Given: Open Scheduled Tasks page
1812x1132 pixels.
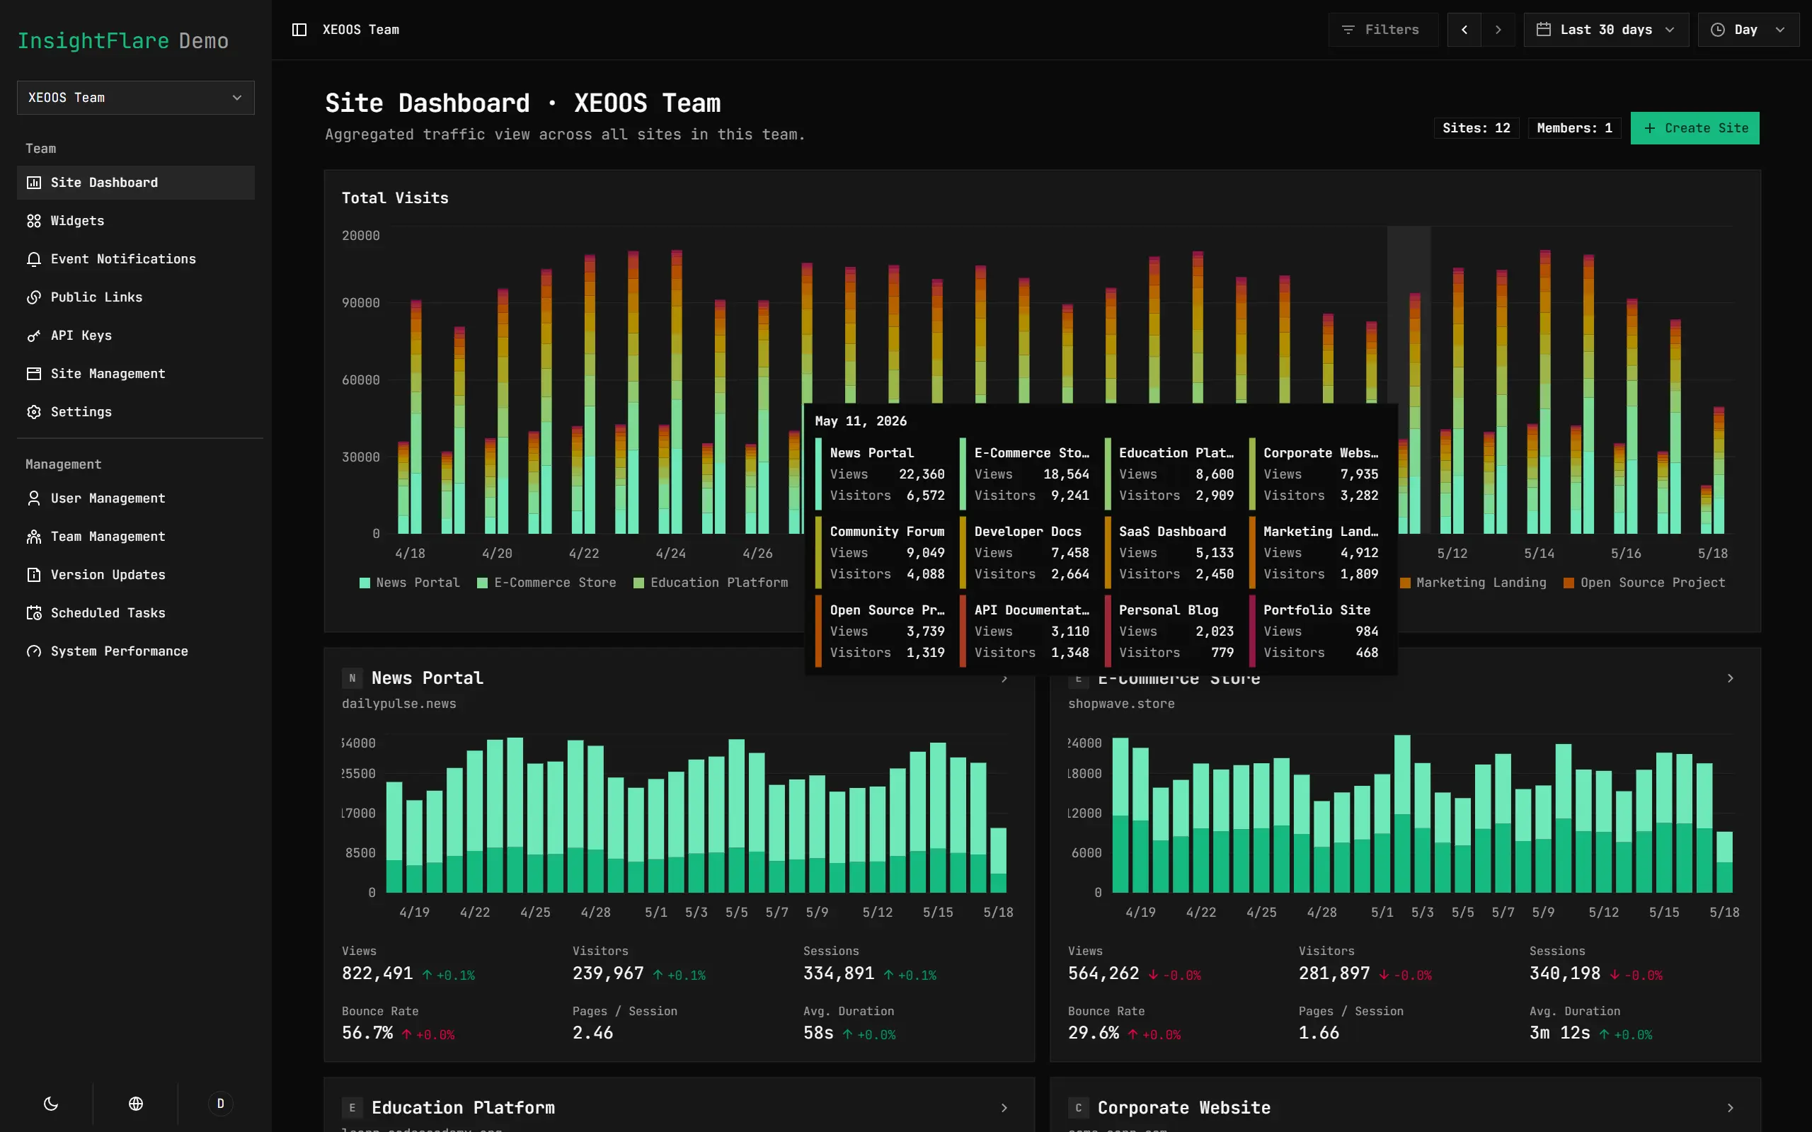Looking at the screenshot, I should pos(135,613).
